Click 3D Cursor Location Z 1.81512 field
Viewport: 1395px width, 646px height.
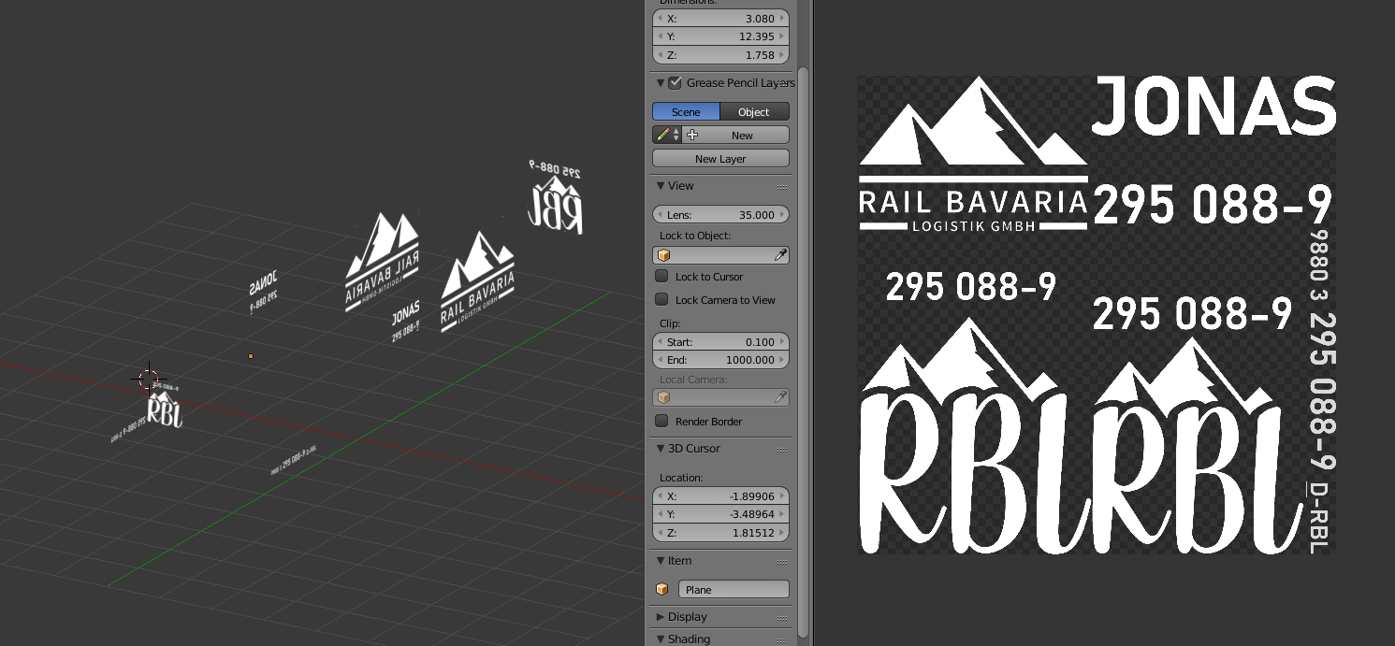point(720,533)
